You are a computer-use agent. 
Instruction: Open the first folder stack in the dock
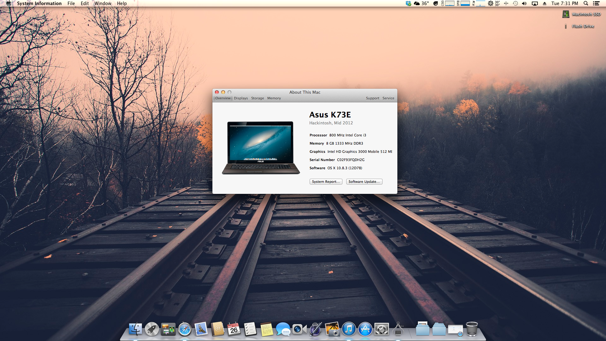pyautogui.click(x=423, y=329)
